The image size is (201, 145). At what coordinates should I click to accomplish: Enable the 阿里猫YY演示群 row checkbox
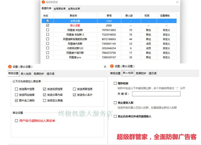tap(48, 53)
